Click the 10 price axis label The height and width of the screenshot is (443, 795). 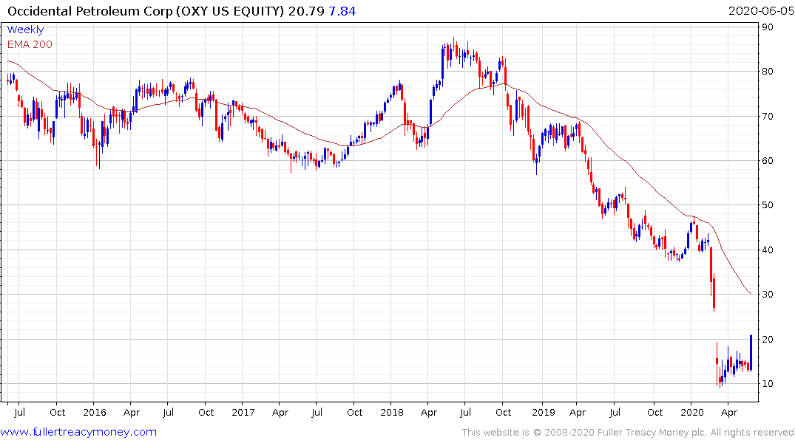point(768,384)
